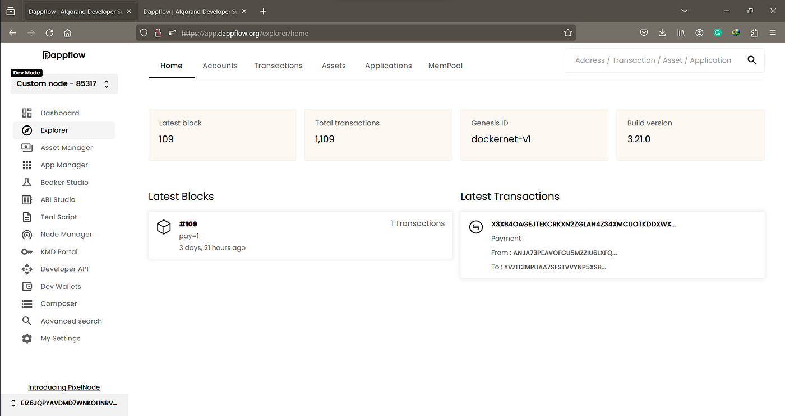Click the Composer icon
This screenshot has height=416, width=785.
(27, 304)
